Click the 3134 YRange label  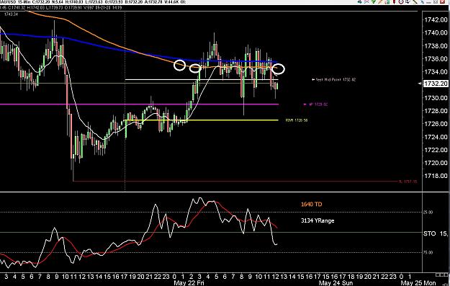tap(318, 220)
